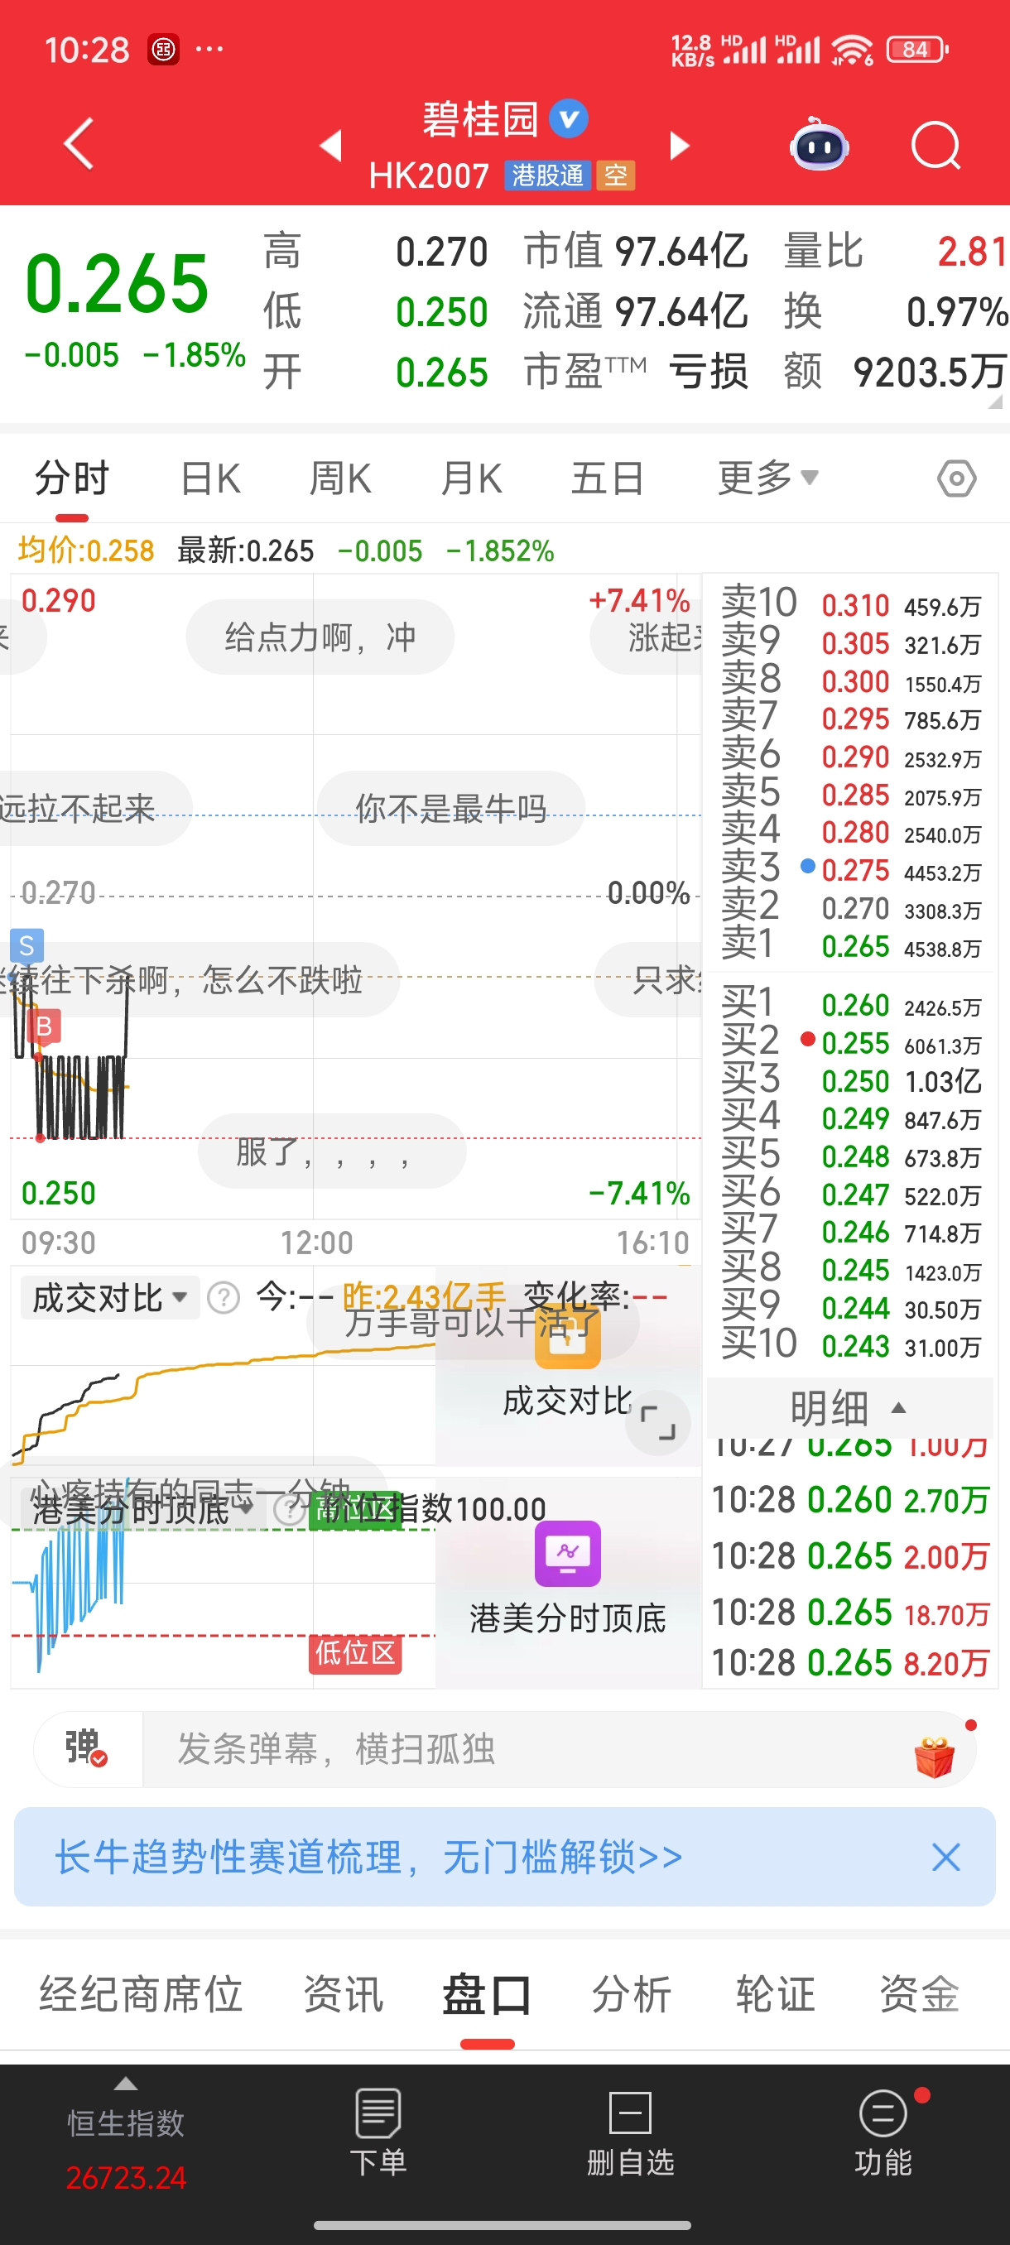Screen dimensions: 1010x2245
Task: Switch to 资金 tab
Action: pyautogui.click(x=920, y=1993)
